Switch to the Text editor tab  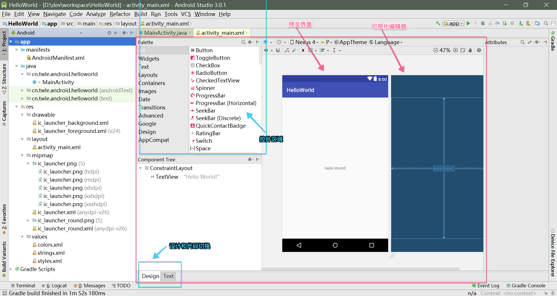[168, 276]
